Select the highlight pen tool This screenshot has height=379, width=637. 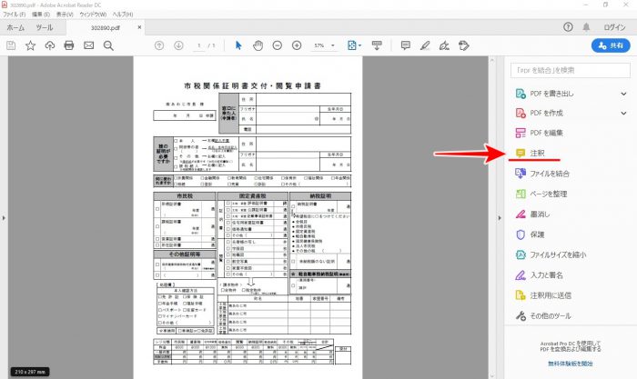click(x=425, y=45)
